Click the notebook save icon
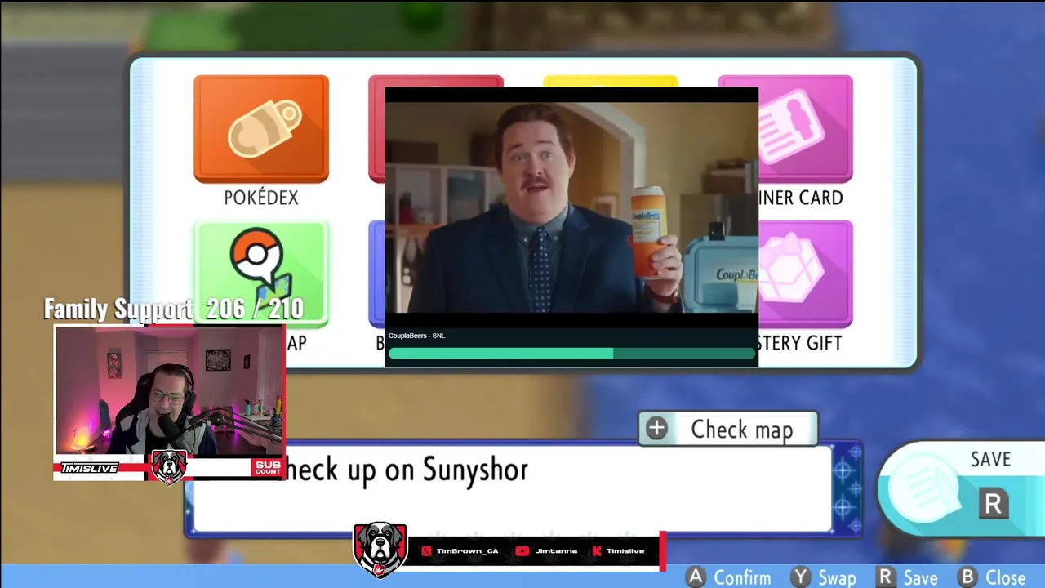This screenshot has height=588, width=1045. tap(923, 489)
